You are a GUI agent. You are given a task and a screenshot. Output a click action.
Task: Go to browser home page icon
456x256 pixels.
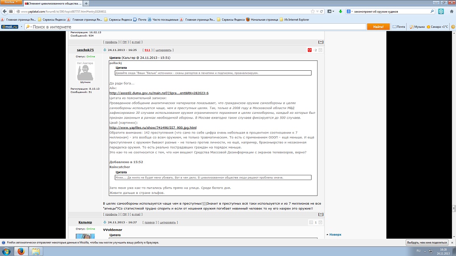tap(452, 11)
